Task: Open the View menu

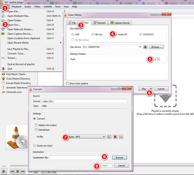Action: pyautogui.click(x=66, y=6)
